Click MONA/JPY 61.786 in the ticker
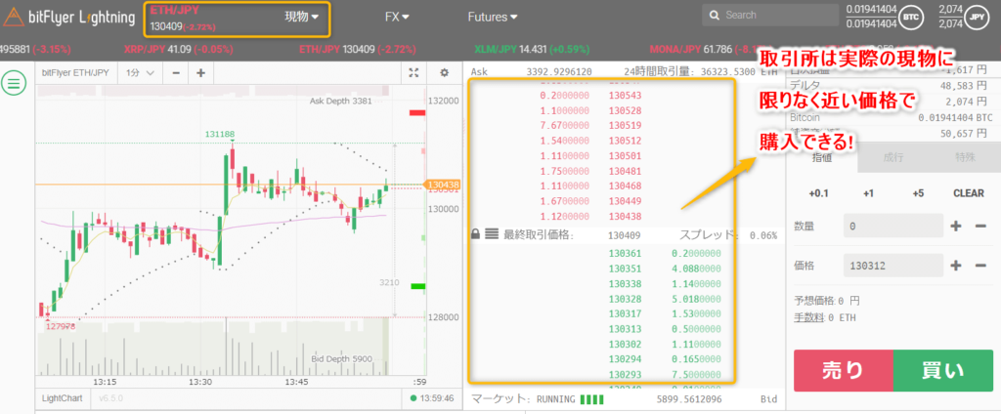This screenshot has height=414, width=1001. pyautogui.click(x=702, y=49)
